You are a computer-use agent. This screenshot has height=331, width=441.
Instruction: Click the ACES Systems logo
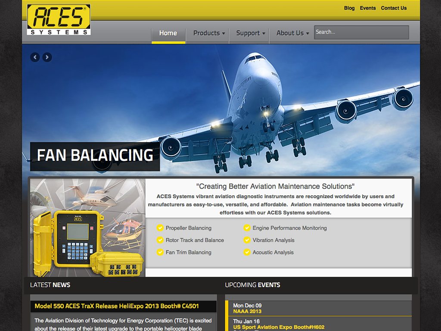tap(59, 20)
